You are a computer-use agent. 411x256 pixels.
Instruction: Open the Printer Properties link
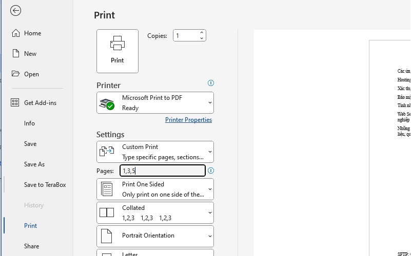[x=188, y=120]
